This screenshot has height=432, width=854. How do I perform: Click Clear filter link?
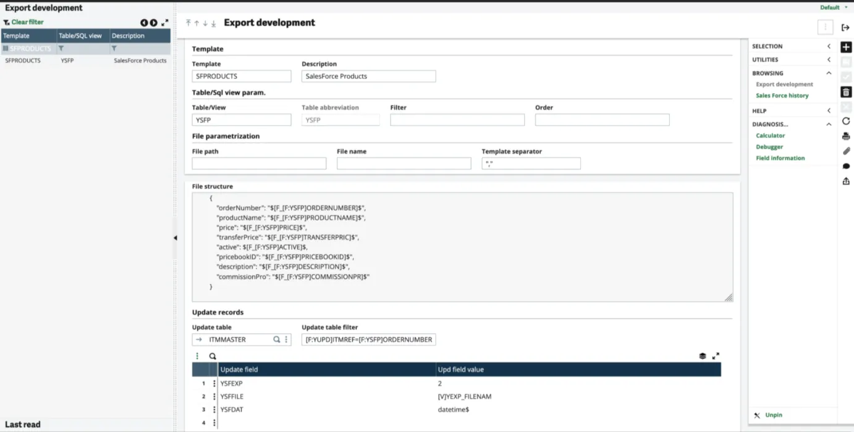click(23, 22)
